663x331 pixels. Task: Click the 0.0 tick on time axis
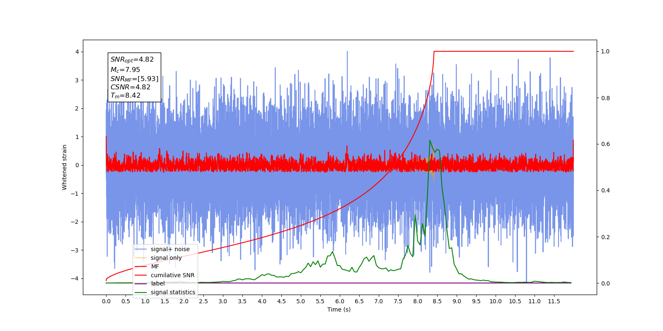[x=106, y=301]
